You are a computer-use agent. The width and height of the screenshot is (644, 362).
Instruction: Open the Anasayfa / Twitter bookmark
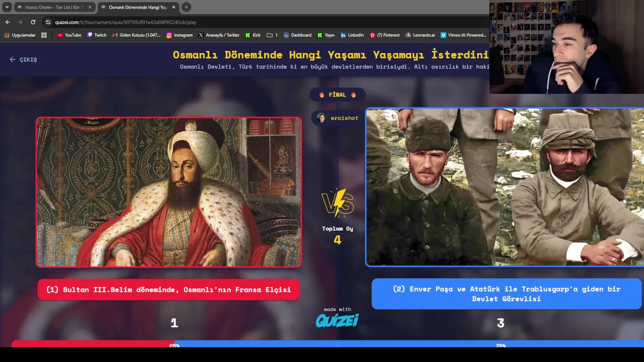point(219,35)
